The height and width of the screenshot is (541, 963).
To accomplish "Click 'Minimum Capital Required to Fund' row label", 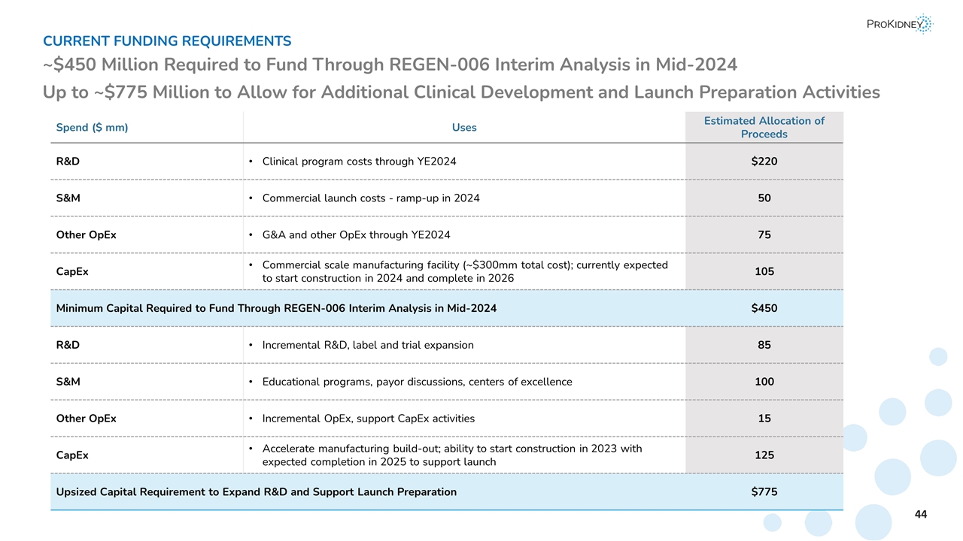I will (276, 308).
